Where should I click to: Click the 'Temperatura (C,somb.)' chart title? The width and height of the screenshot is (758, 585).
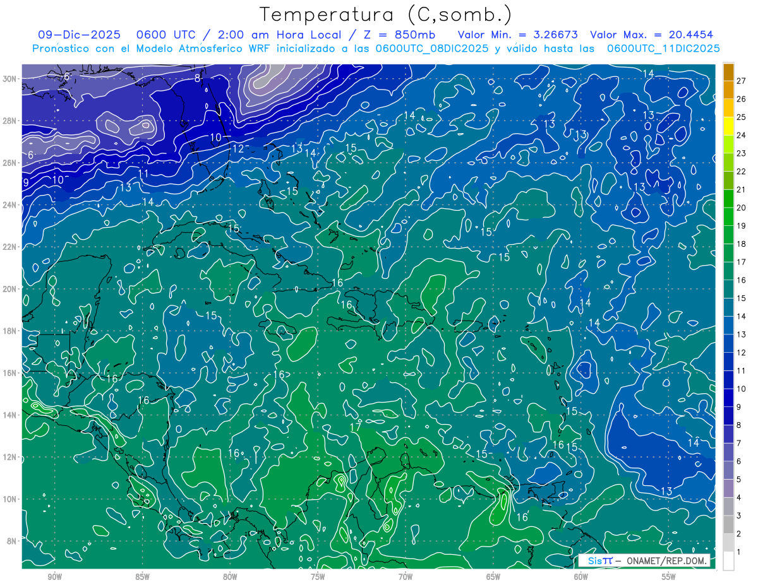tap(386, 15)
